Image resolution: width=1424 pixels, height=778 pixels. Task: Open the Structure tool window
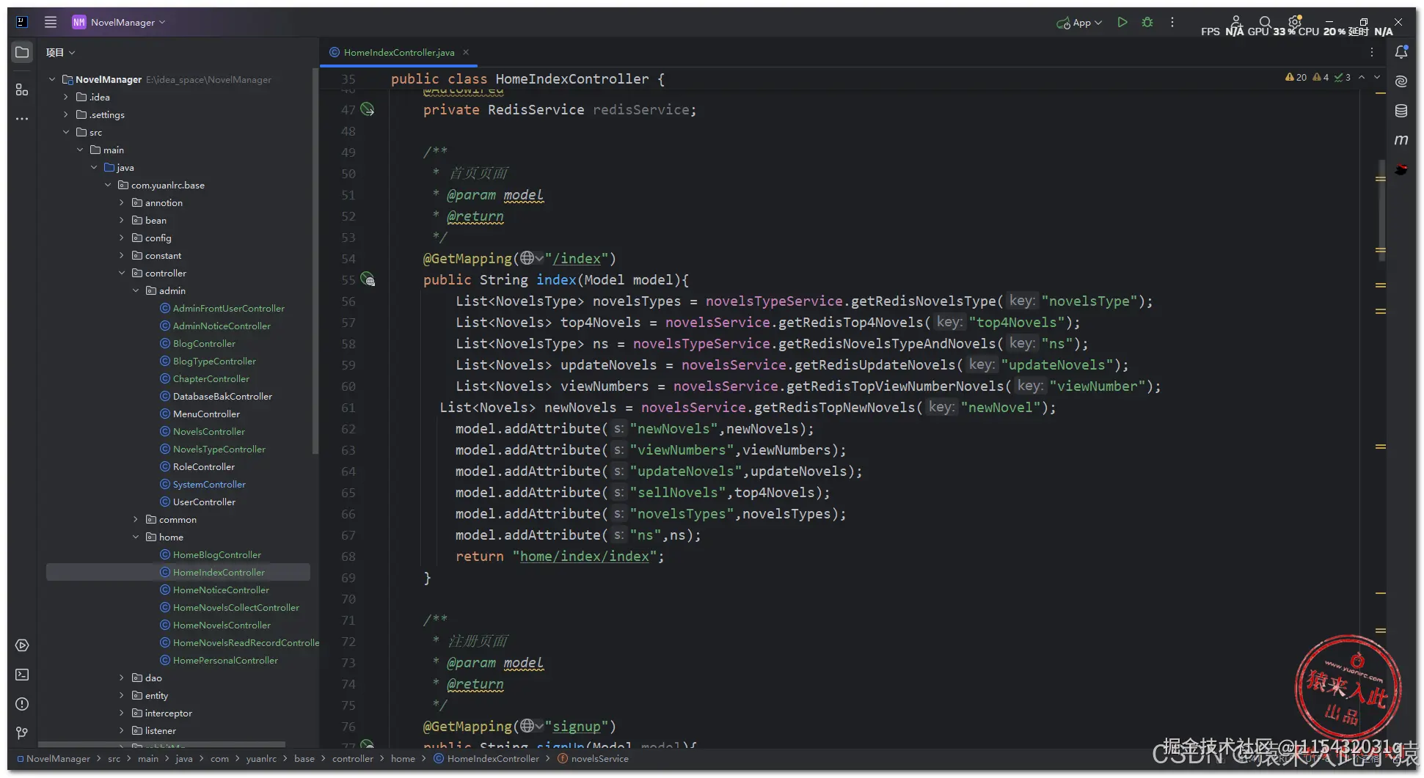click(22, 89)
